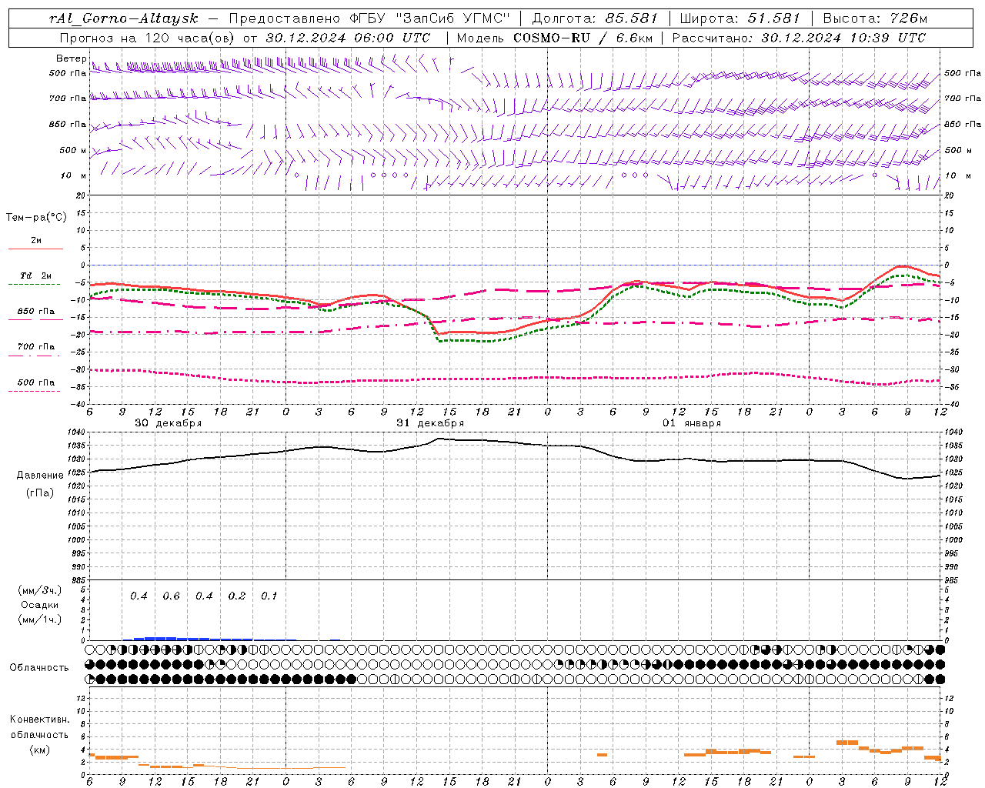985x788 pixels.
Task: Click the 0.1 precipitation amount value
Action: pyautogui.click(x=269, y=596)
